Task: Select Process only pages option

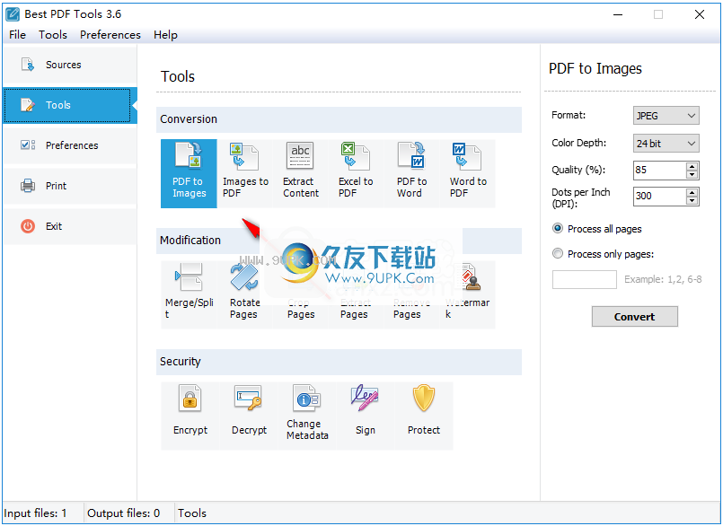Action: coord(604,254)
